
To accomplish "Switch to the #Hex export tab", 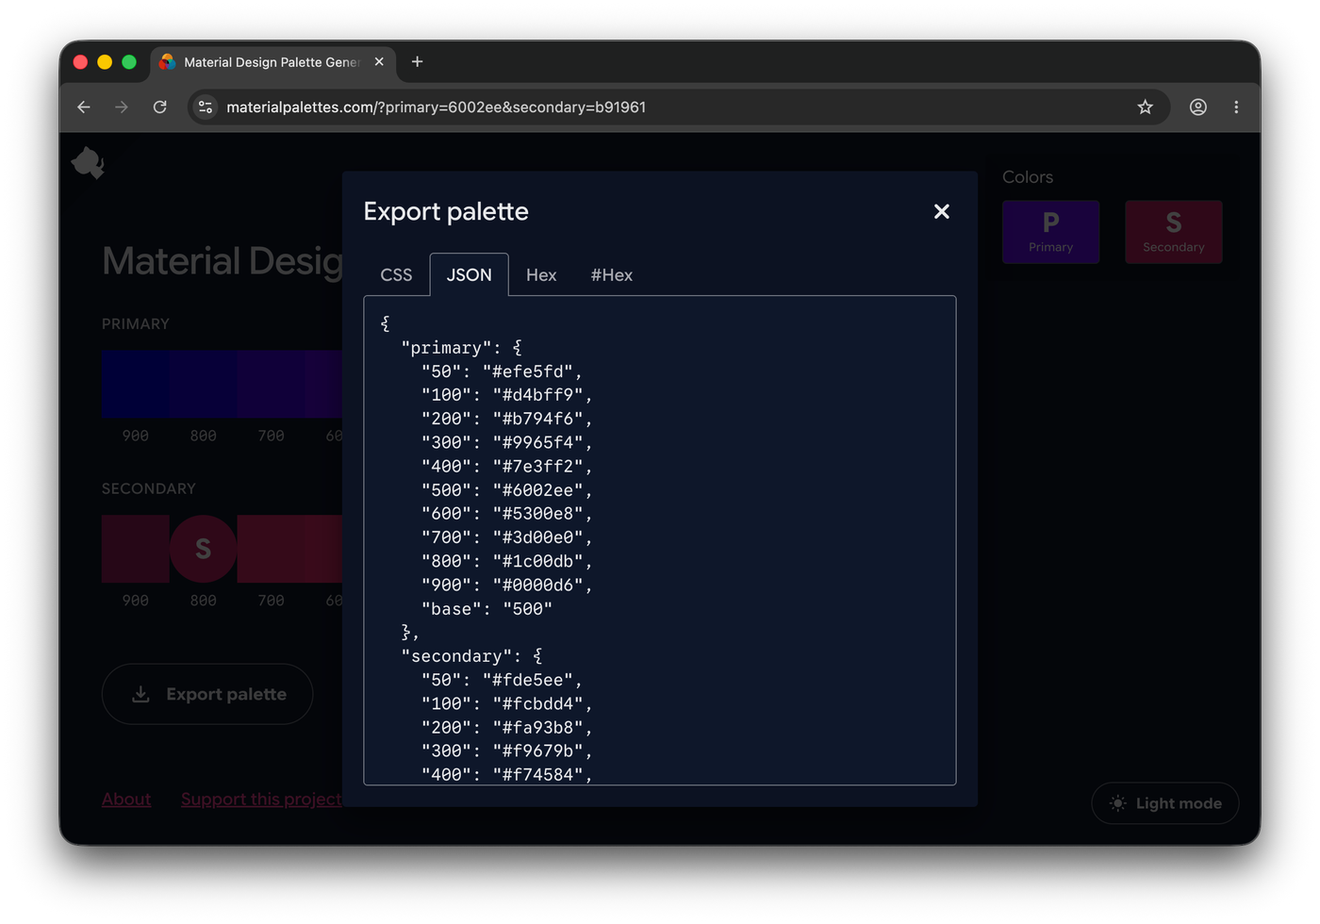I will (x=612, y=274).
